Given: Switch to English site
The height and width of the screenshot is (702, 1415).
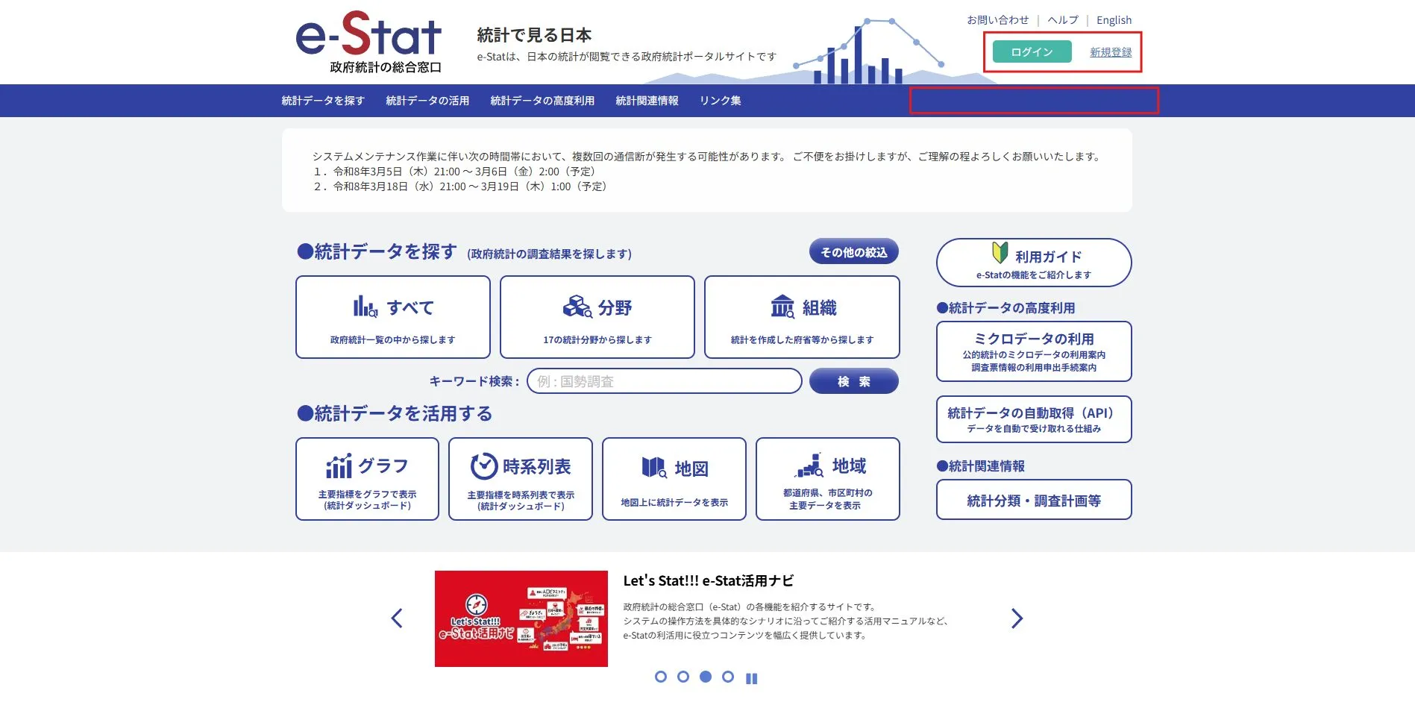Looking at the screenshot, I should tap(1114, 20).
